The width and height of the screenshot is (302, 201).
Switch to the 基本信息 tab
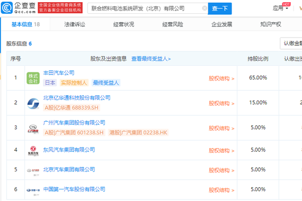click(x=25, y=24)
